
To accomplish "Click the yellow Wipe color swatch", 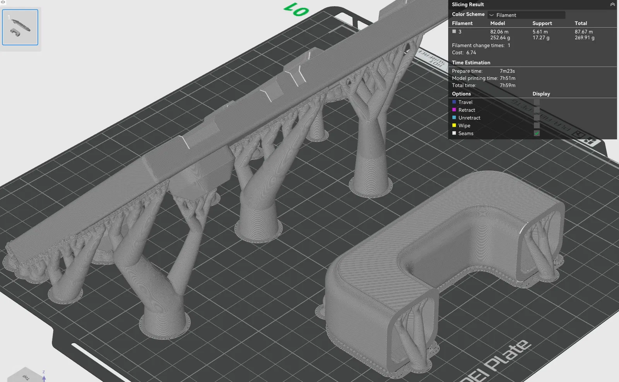I will (x=454, y=125).
